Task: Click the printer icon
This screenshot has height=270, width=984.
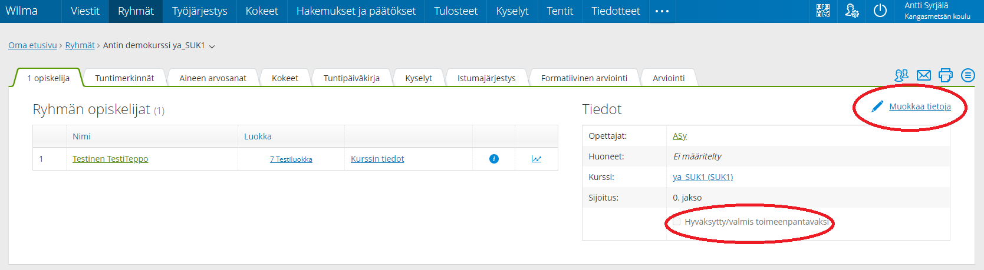Action: coord(945,75)
